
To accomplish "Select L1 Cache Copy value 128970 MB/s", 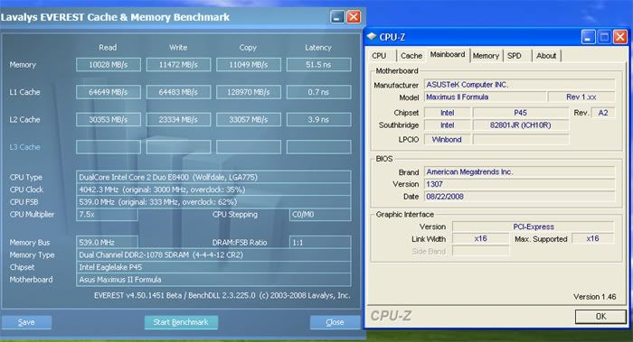I will pyautogui.click(x=249, y=92).
